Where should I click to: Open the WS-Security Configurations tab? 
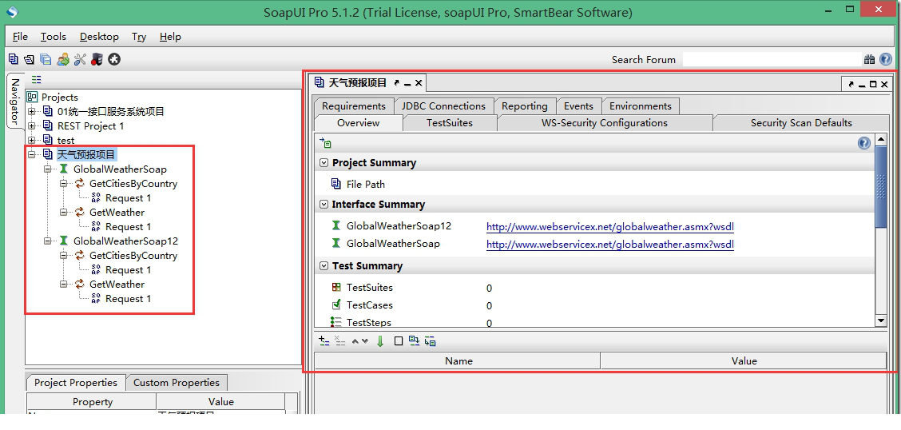605,123
